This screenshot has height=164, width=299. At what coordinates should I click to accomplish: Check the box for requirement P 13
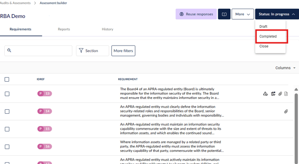pyautogui.click(x=7, y=94)
